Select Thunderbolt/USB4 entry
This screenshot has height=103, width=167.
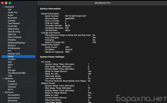click(17, 73)
